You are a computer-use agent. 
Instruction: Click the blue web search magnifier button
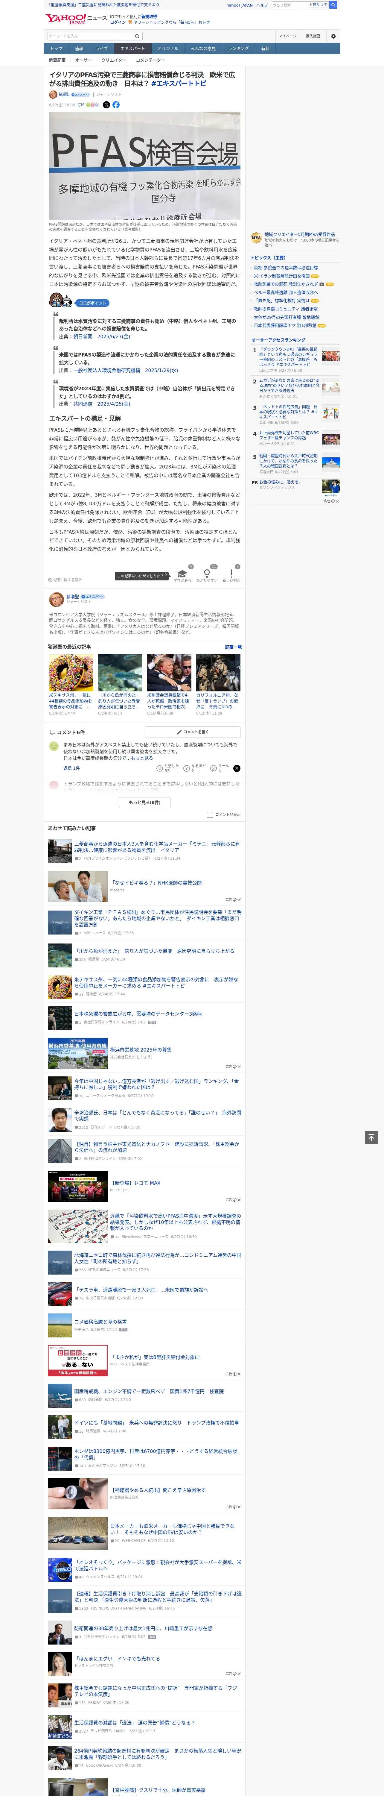(x=333, y=5)
